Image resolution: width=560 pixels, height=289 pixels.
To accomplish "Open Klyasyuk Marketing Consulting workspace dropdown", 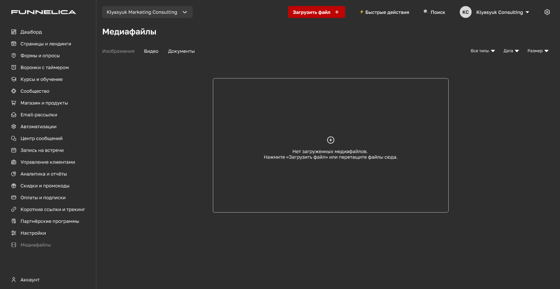I will tap(147, 12).
